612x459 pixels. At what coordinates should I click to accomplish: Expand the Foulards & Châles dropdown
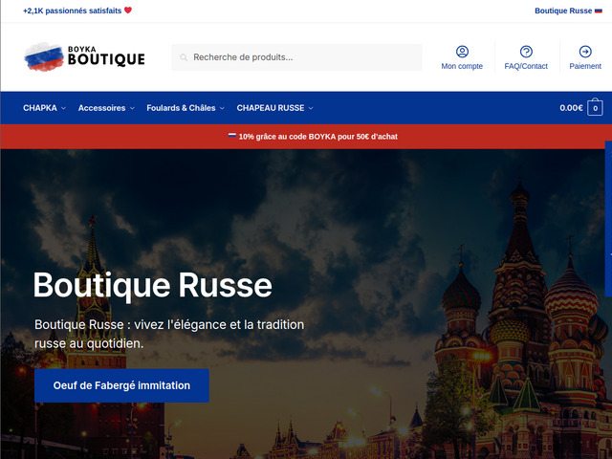222,109
